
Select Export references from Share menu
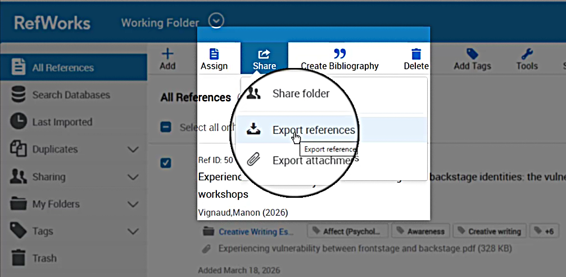coord(313,130)
